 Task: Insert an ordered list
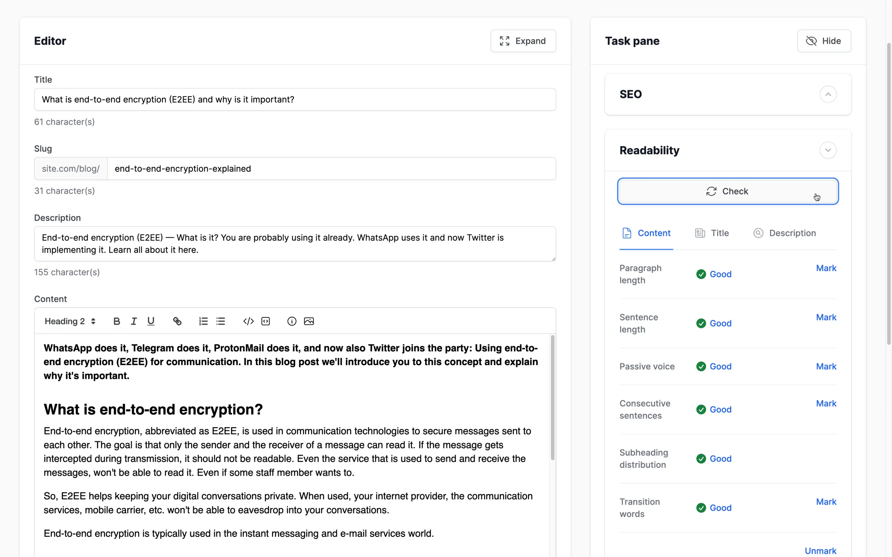point(203,321)
